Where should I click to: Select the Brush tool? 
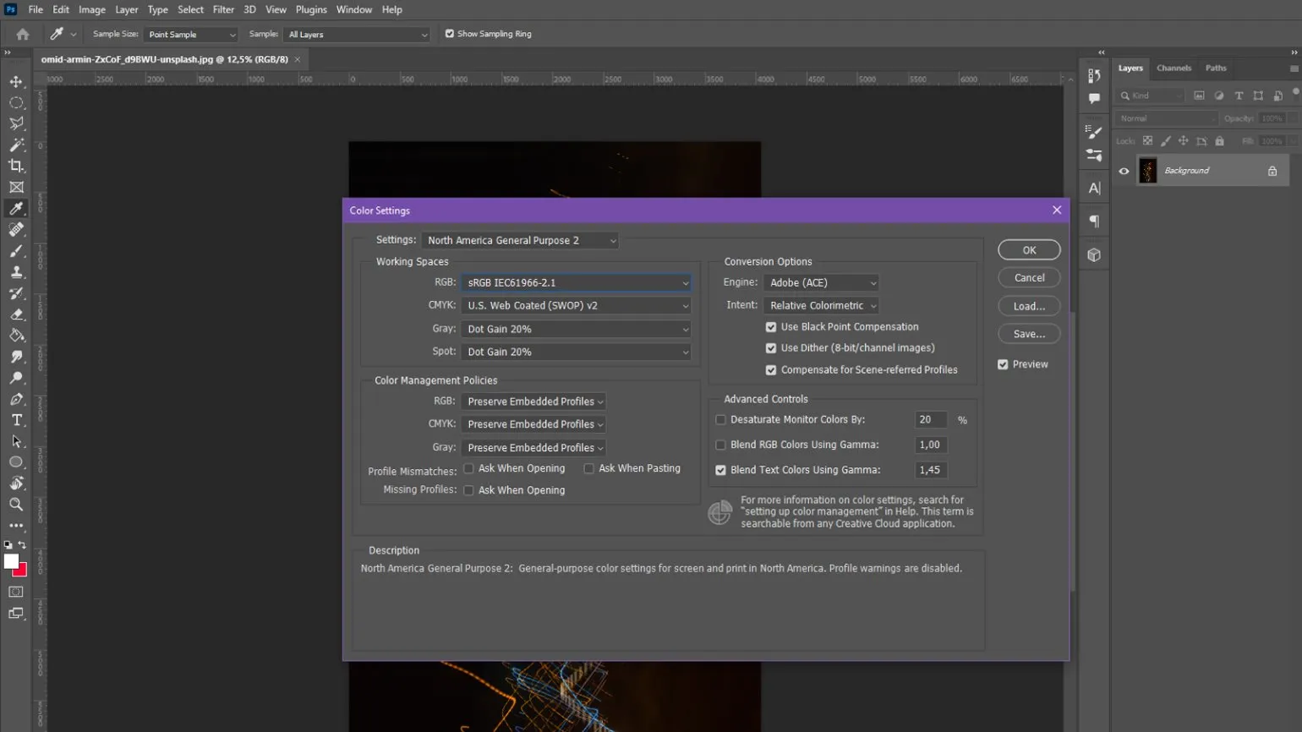tap(16, 251)
